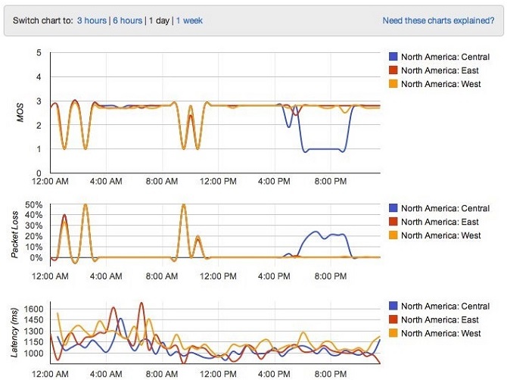Screen dimensions: 507x380
Task: Click blue Central swatch in Packet Loss legend
Action: [393, 208]
